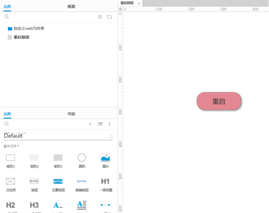Click the plus add library icon
The width and height of the screenshot is (269, 213).
tap(90, 124)
